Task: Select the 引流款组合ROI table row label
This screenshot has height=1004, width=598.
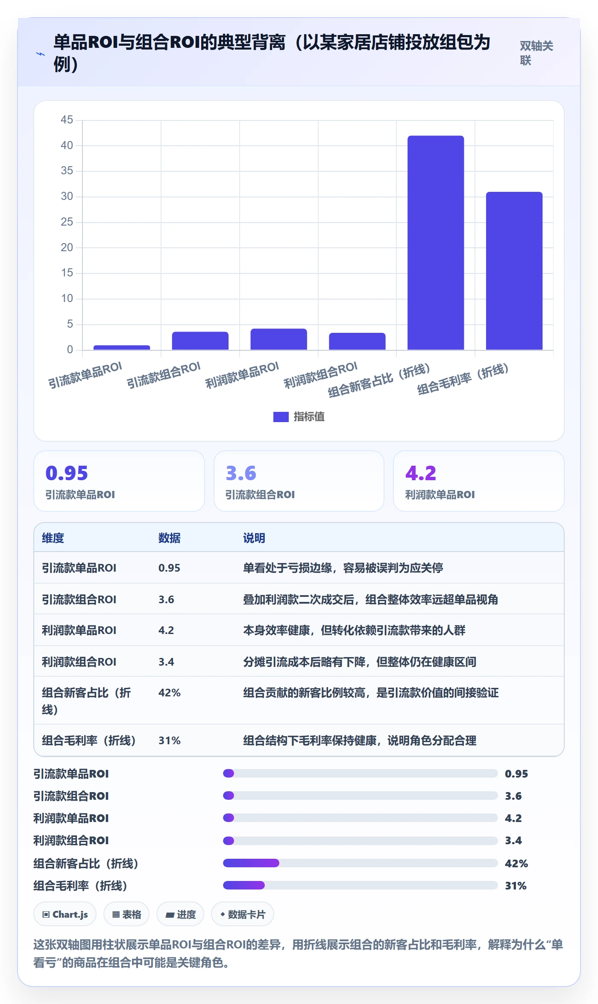Action: pos(79,599)
